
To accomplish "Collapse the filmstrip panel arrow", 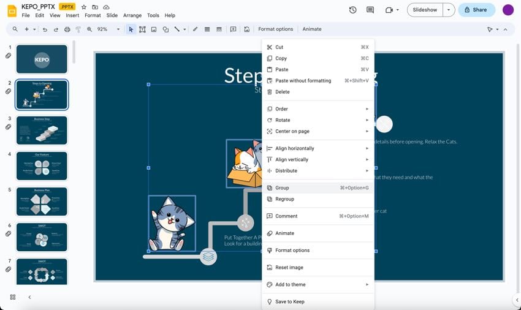I will (29, 297).
